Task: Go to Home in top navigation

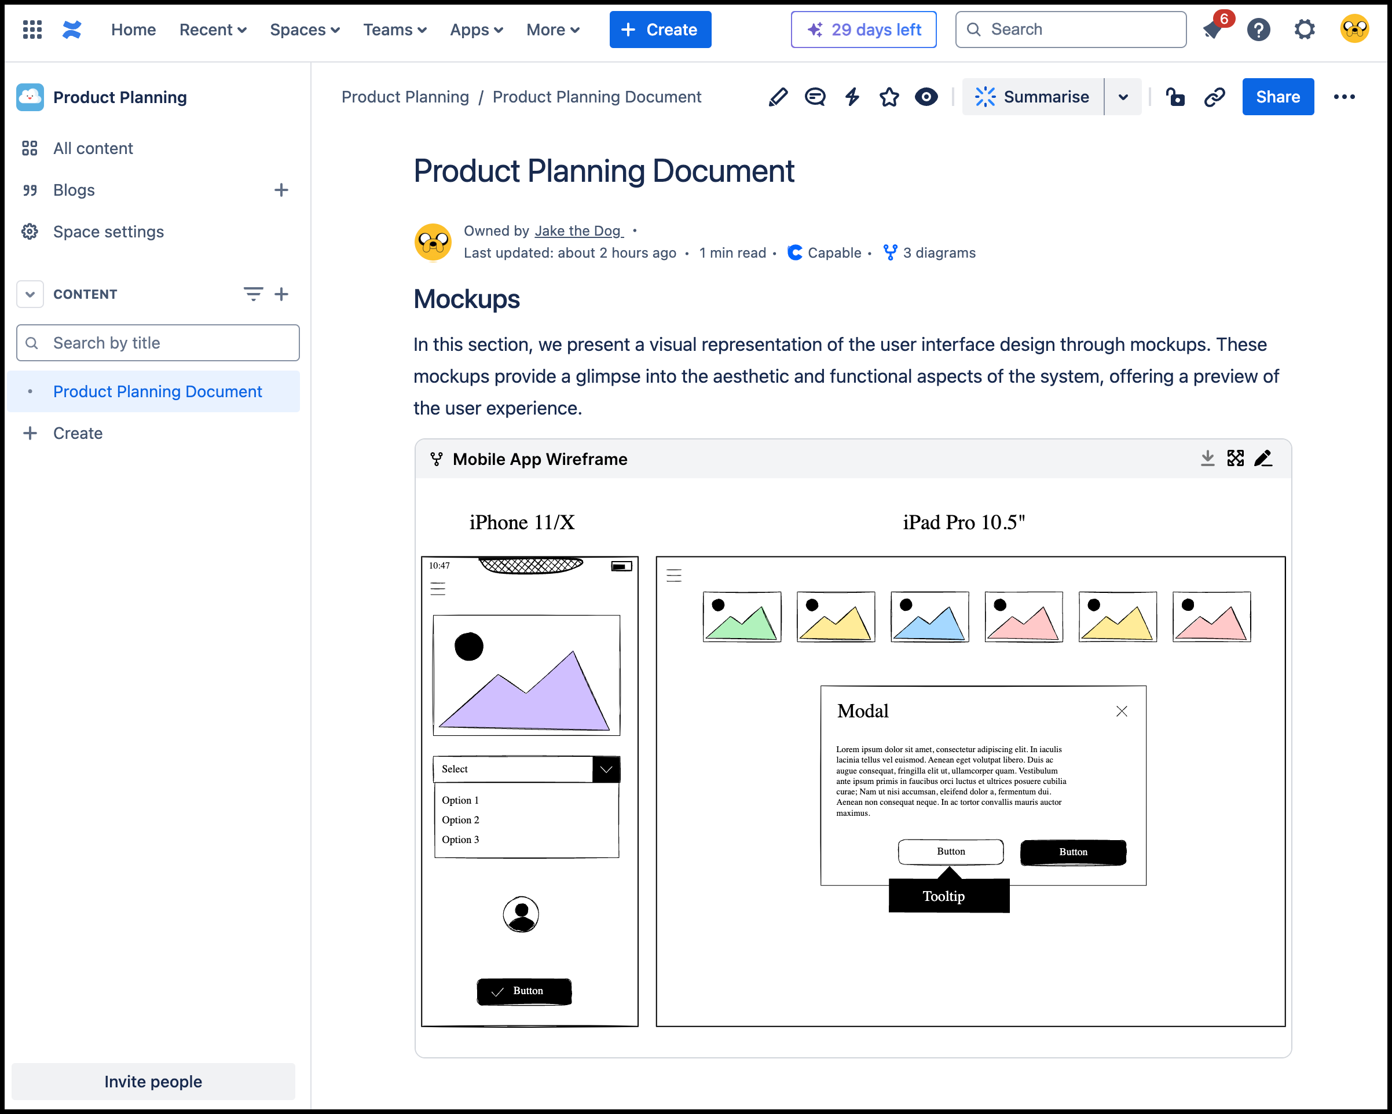Action: (x=133, y=30)
